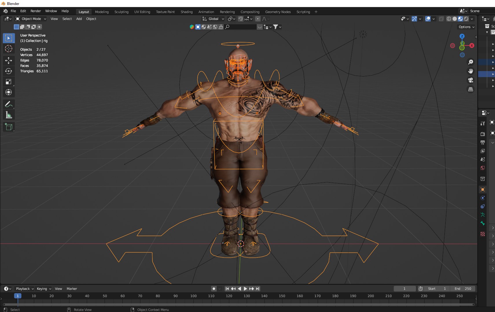
Task: Click the zoom view magnifier icon
Action: (x=471, y=62)
